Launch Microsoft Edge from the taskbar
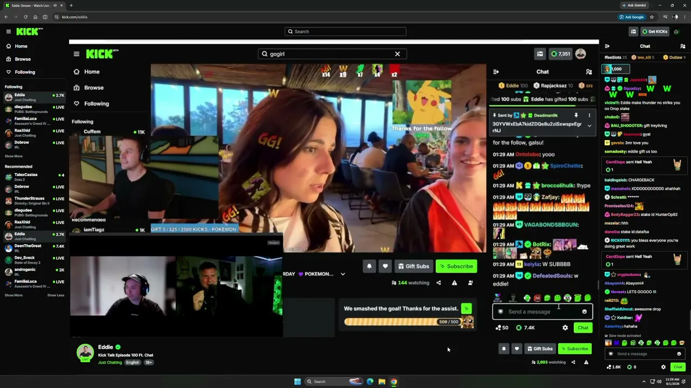Screen dimensions: 691x388 pos(370,382)
